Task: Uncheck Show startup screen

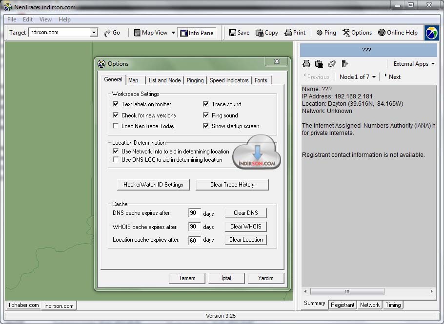Action: 206,126
